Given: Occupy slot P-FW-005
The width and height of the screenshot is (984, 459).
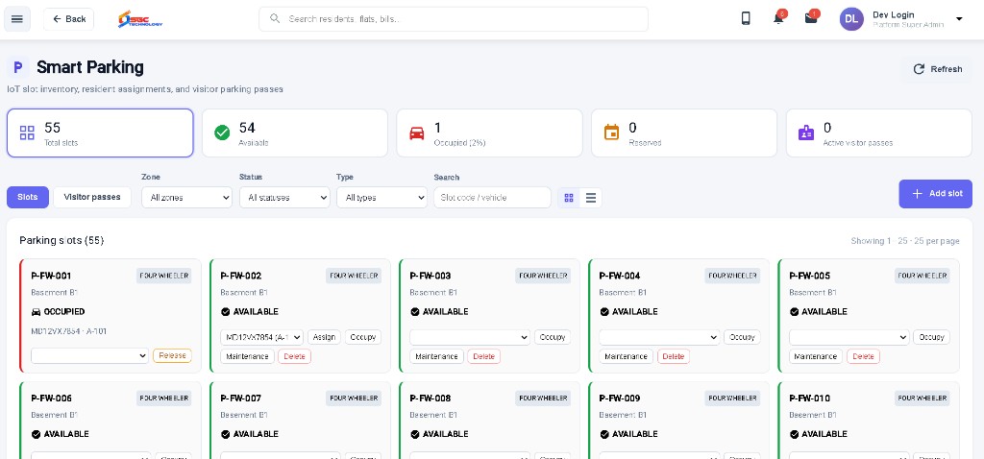Looking at the screenshot, I should click(x=931, y=337).
